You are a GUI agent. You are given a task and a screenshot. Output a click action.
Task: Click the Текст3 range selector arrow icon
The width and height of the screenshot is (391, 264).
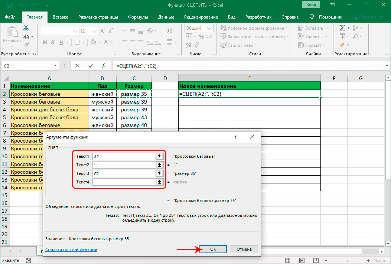click(x=159, y=173)
